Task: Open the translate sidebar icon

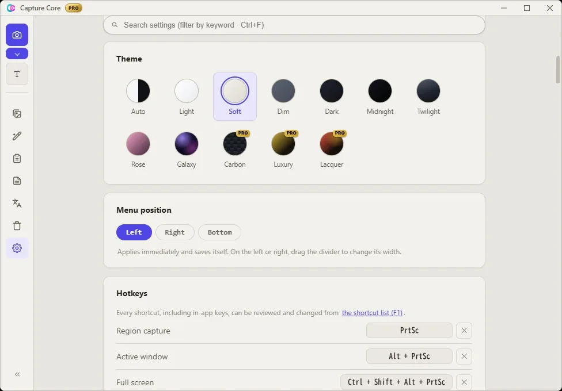Action: 17,204
